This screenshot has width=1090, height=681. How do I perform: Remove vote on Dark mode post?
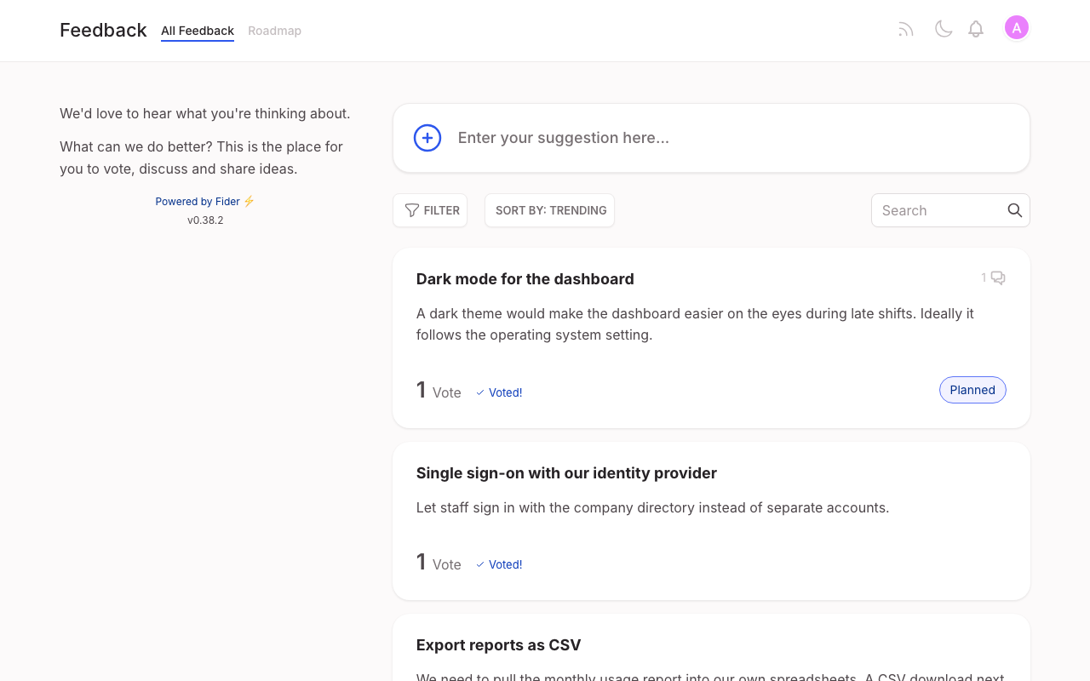(499, 392)
